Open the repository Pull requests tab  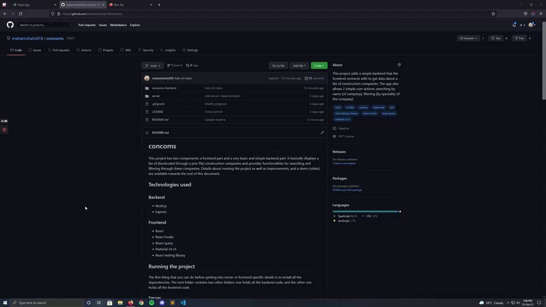click(x=58, y=50)
